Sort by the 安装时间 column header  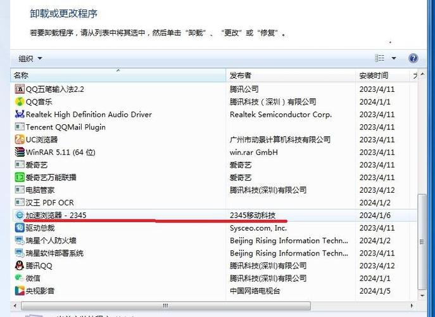pos(382,75)
